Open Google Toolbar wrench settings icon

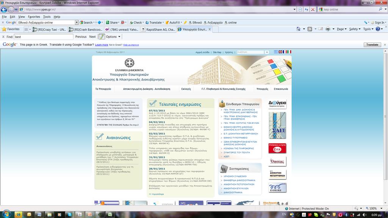click(x=366, y=22)
